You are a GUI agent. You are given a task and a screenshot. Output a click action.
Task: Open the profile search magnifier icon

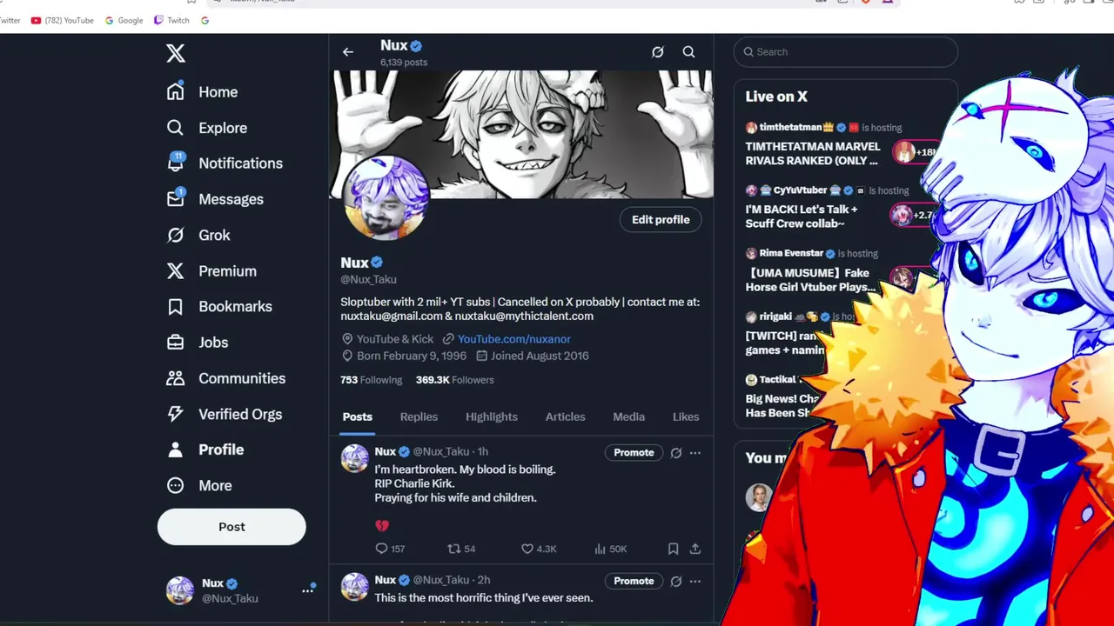[x=688, y=52]
